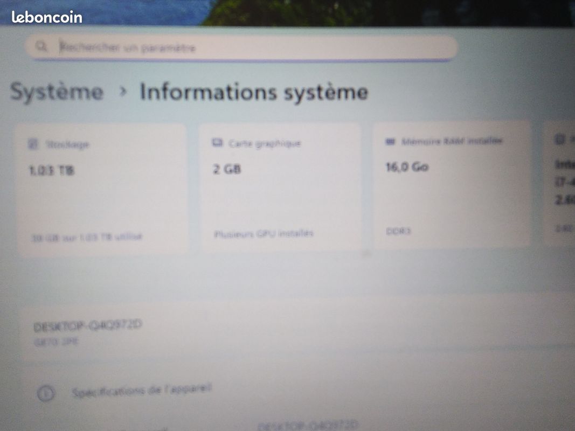Go back to the Système breadcrumb
The width and height of the screenshot is (575, 431).
tap(57, 92)
